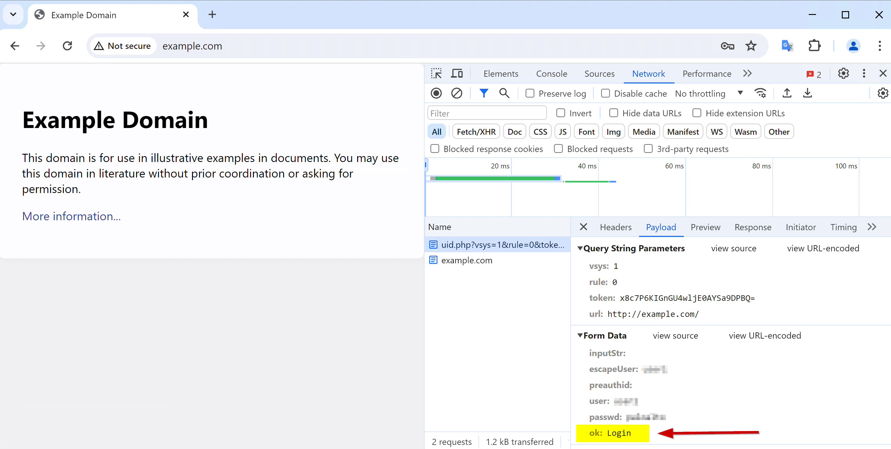Toggle the device toolbar icon
Viewport: 891px width, 449px height.
(456, 74)
